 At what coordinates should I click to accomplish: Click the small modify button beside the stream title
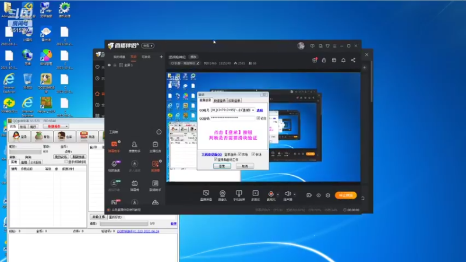click(193, 56)
